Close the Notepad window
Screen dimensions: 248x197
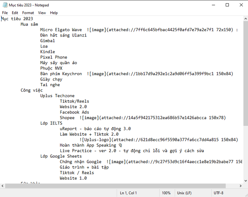pyautogui.click(x=241, y=5)
